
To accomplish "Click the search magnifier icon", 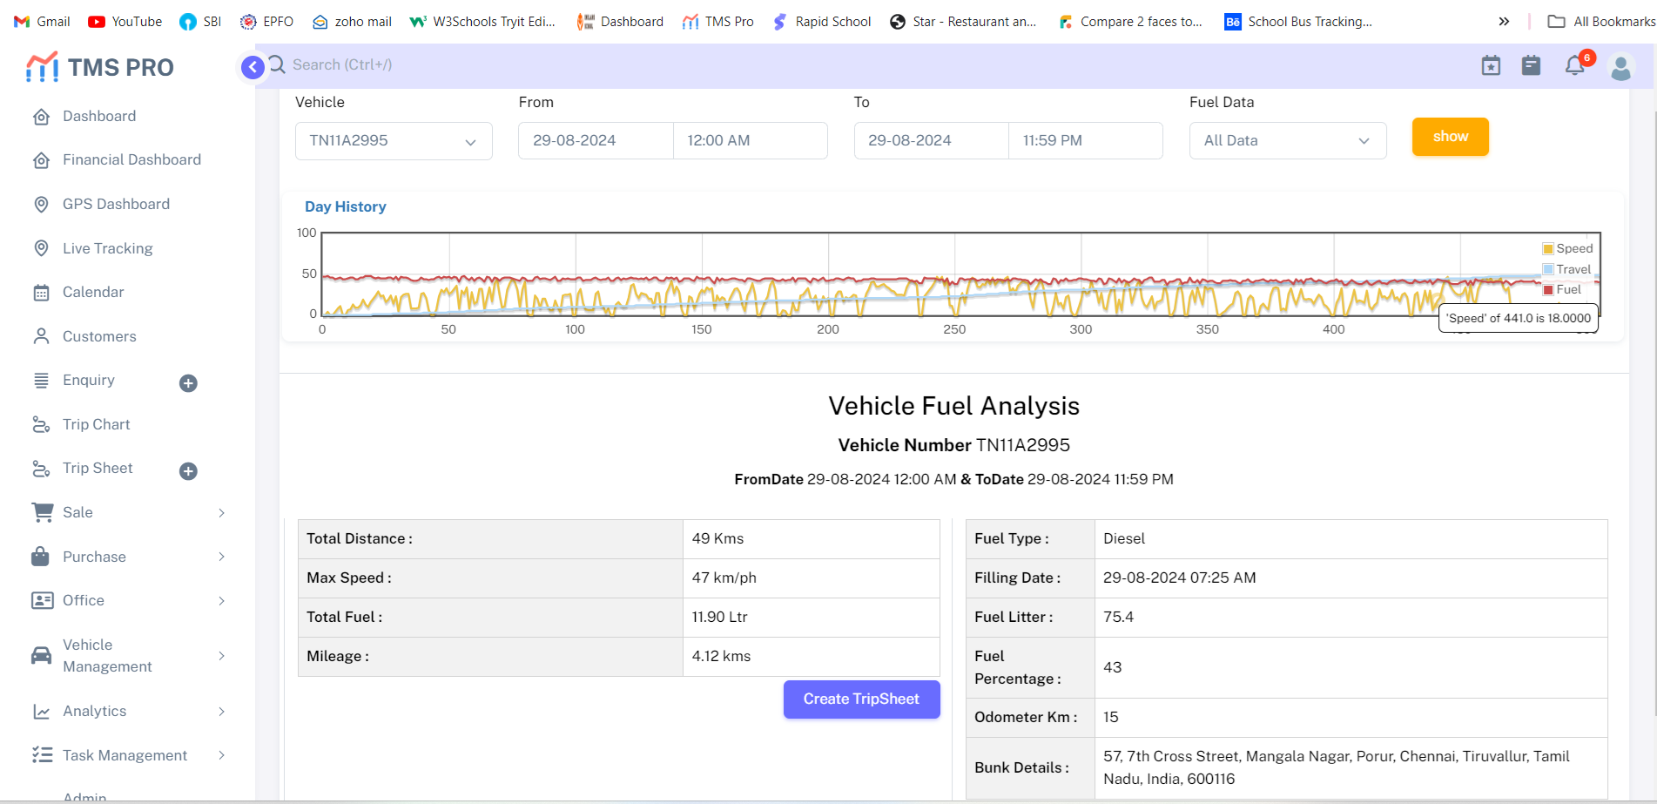I will [277, 64].
